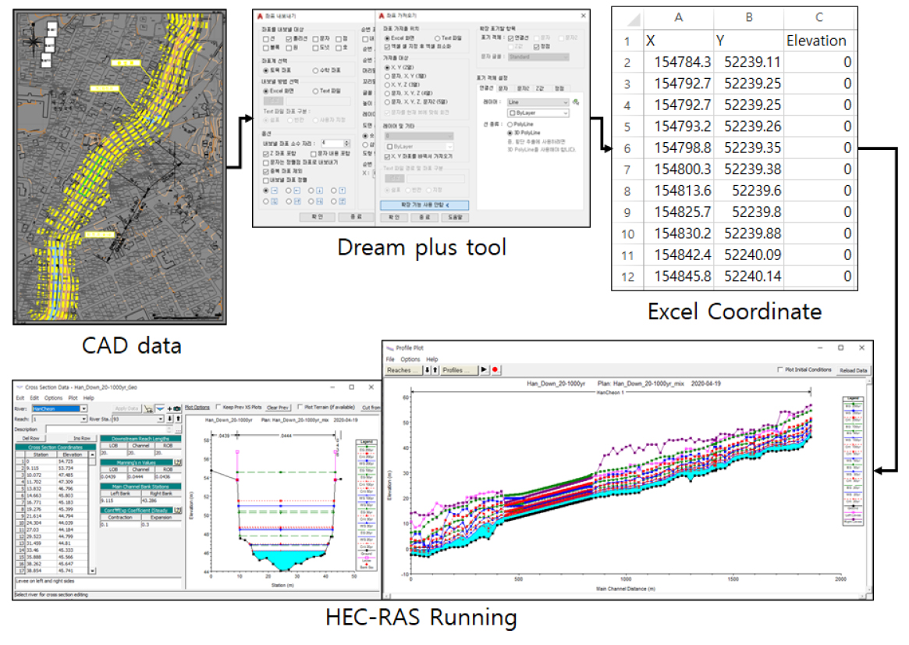The width and height of the screenshot is (909, 645).
Task: Enable the Plot Initial Conditions checkbox
Action: tap(779, 369)
